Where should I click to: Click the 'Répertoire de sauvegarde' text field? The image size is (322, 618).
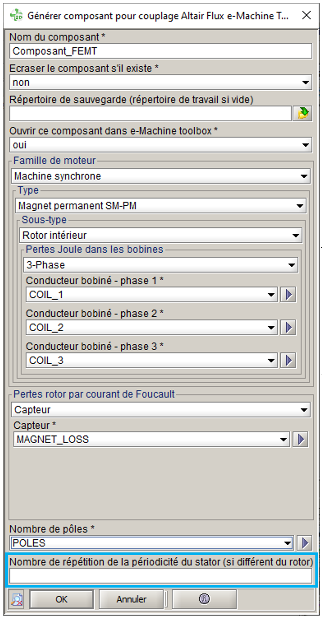click(x=150, y=114)
